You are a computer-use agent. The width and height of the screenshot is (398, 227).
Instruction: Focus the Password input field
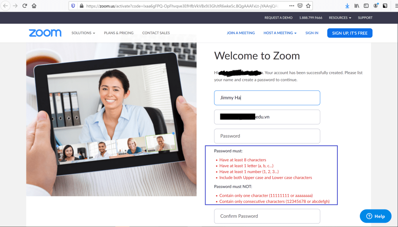click(267, 136)
